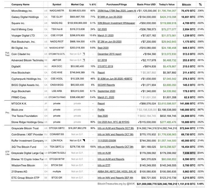The image size is (213, 190).
Task: Open Hut 8 Mining Q2 2020 filing
Action: coord(102,29)
